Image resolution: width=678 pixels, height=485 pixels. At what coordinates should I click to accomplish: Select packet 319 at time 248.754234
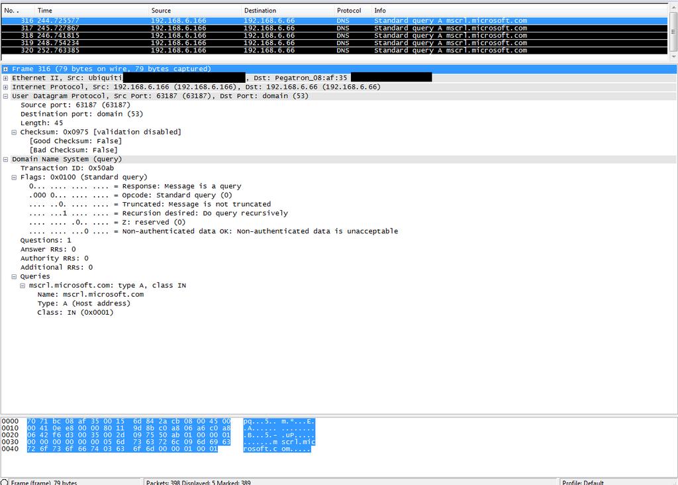334,43
